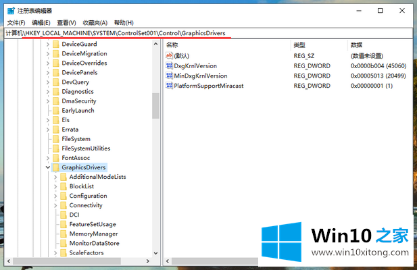Image resolution: width=417 pixels, height=270 pixels.
Task: Click the PlatformSupportMiracast value icon
Action: 169,86
